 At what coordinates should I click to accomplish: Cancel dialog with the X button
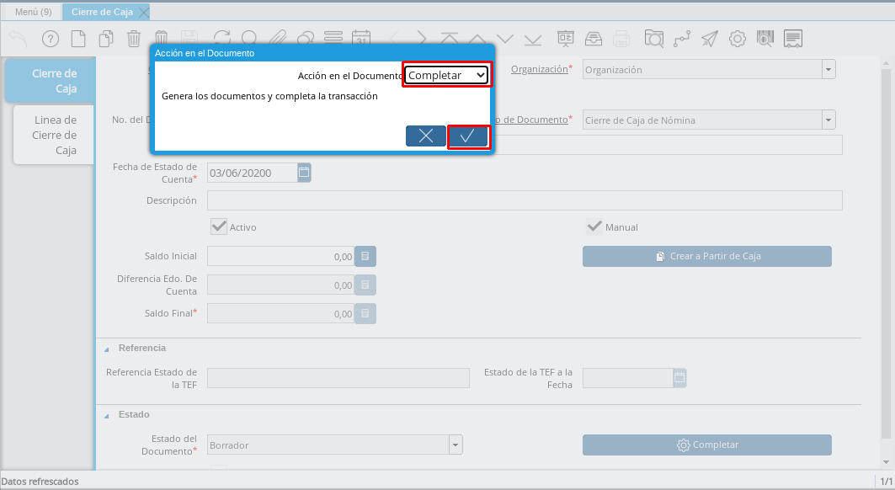[x=426, y=136]
